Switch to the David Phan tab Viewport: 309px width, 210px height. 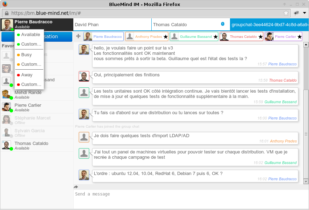[x=112, y=25]
